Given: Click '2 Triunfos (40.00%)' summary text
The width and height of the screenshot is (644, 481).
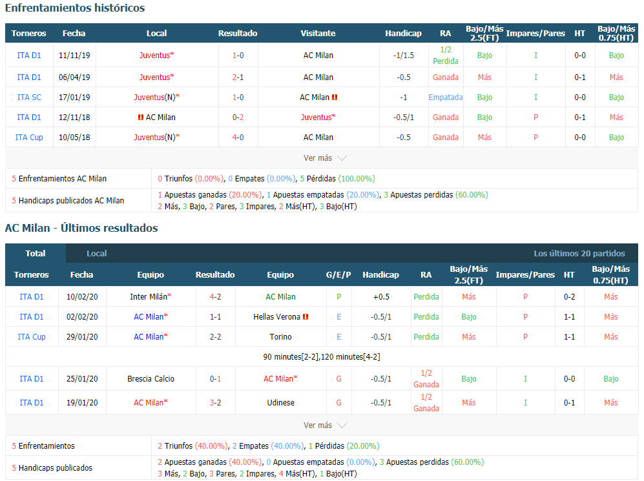Looking at the screenshot, I should (x=192, y=445).
